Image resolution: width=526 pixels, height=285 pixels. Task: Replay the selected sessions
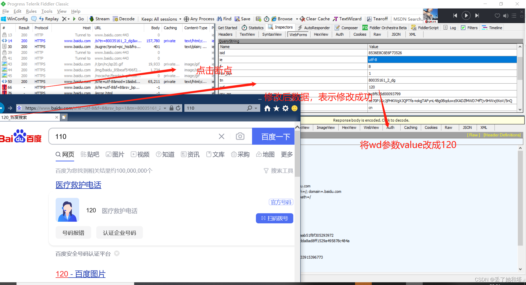coord(49,19)
